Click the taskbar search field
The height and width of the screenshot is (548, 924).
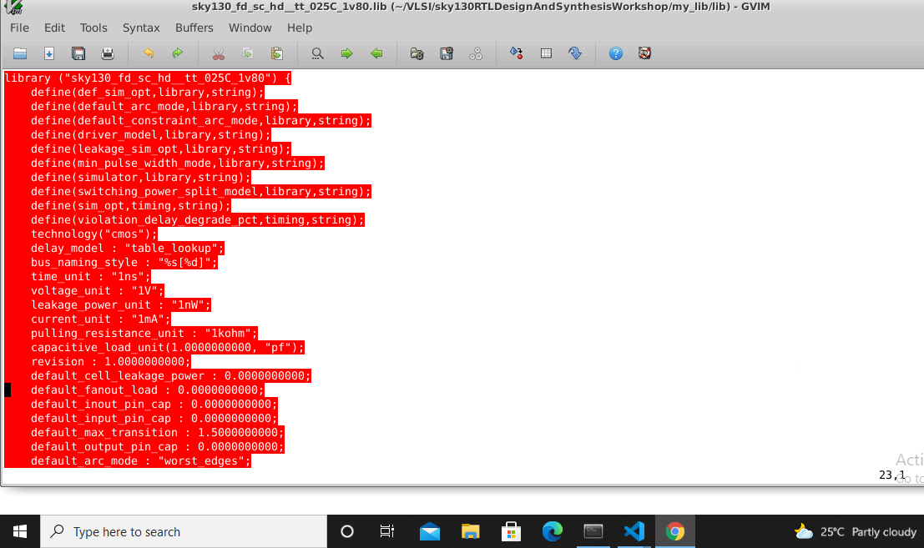tap(184, 531)
